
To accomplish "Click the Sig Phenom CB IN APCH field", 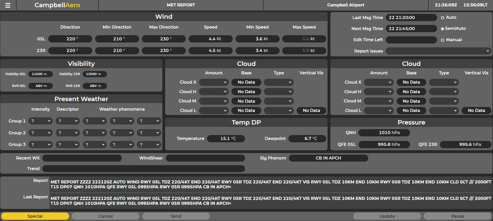I will pyautogui.click(x=329, y=158).
